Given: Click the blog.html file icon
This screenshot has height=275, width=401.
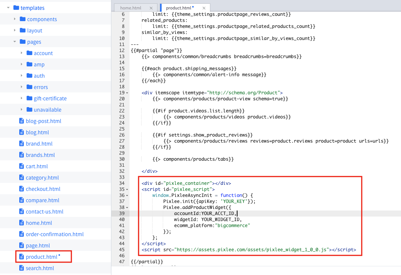Looking at the screenshot, I should [x=22, y=132].
